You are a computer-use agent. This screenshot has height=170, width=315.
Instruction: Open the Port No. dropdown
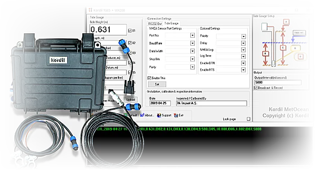[193, 36]
